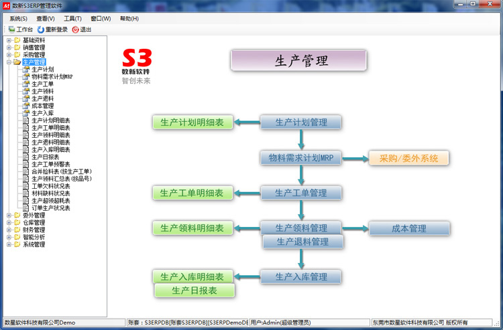Open the green 生产领料明细表 button

[x=192, y=228]
